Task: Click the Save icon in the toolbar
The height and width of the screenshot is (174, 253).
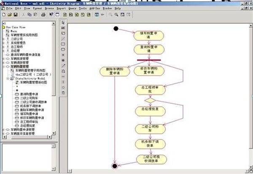Action: click(x=15, y=14)
